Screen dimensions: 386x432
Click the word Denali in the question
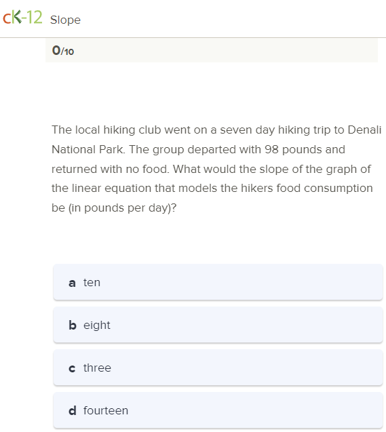tap(364, 130)
